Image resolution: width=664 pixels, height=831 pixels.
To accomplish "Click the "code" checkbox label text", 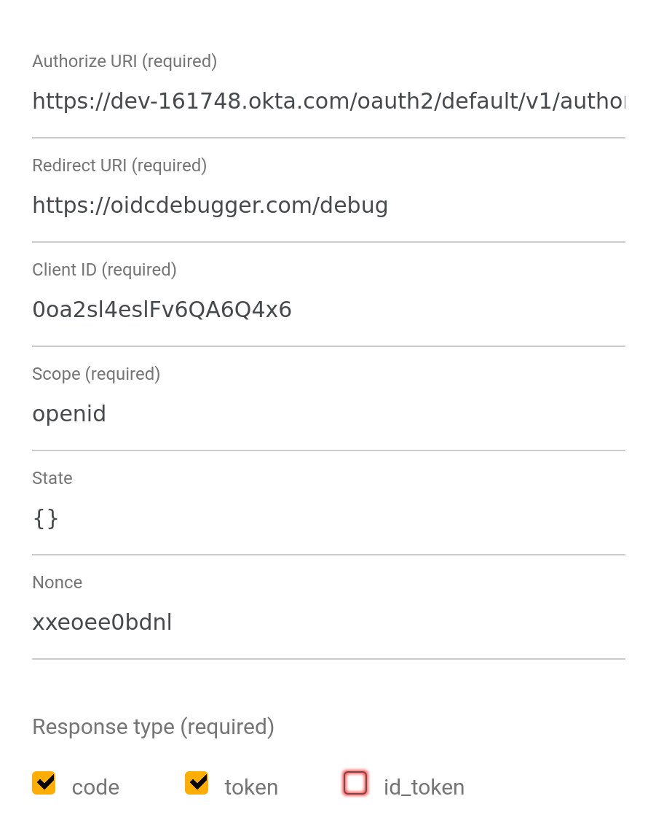I will coord(95,787).
